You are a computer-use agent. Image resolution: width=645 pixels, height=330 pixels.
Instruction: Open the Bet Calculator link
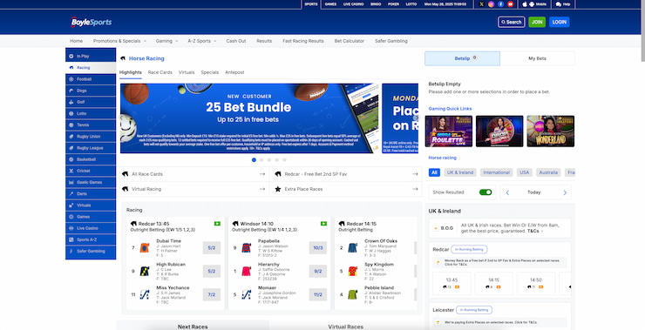[350, 41]
